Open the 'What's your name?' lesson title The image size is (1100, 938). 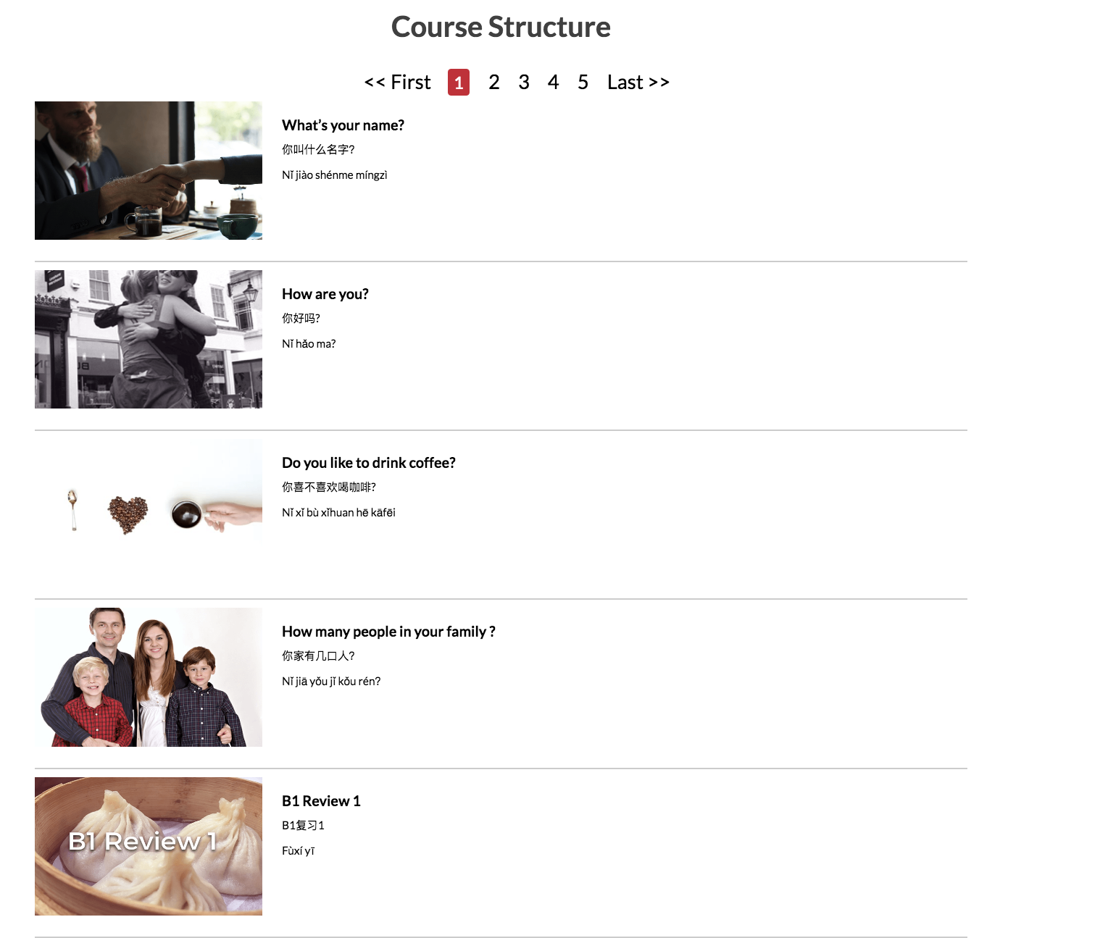click(343, 125)
